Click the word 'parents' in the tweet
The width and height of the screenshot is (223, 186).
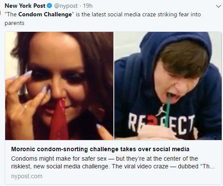pyautogui.click(x=15, y=23)
